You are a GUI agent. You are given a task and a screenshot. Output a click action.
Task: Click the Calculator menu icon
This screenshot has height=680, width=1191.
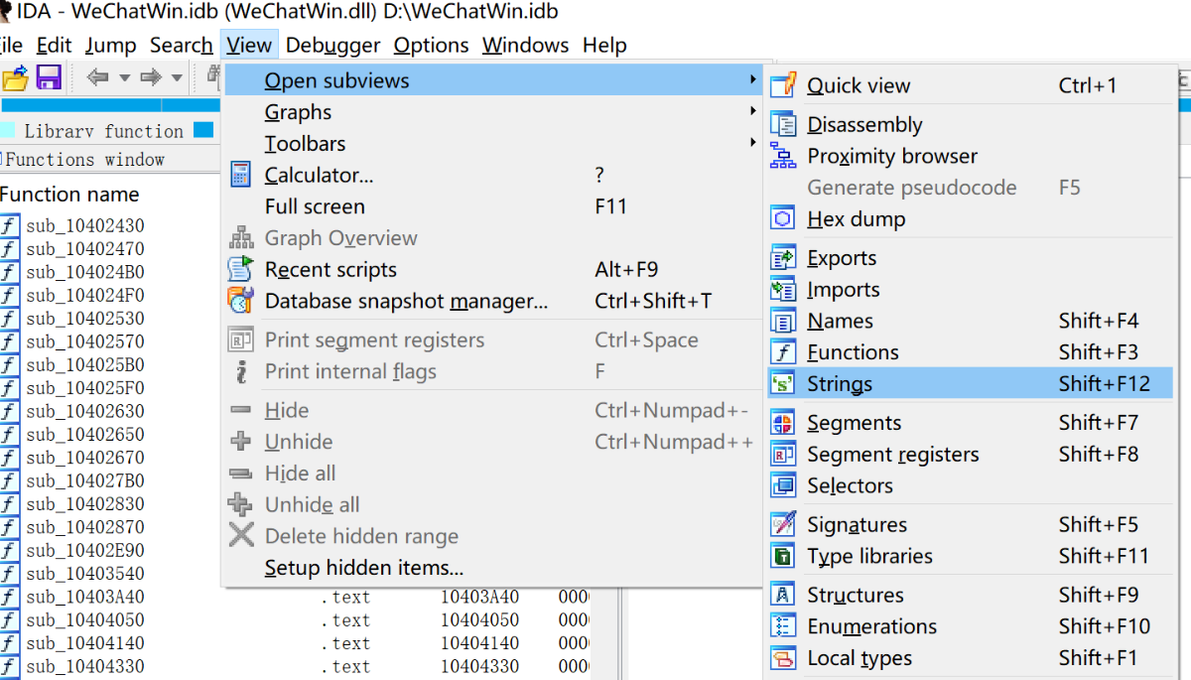pyautogui.click(x=240, y=175)
